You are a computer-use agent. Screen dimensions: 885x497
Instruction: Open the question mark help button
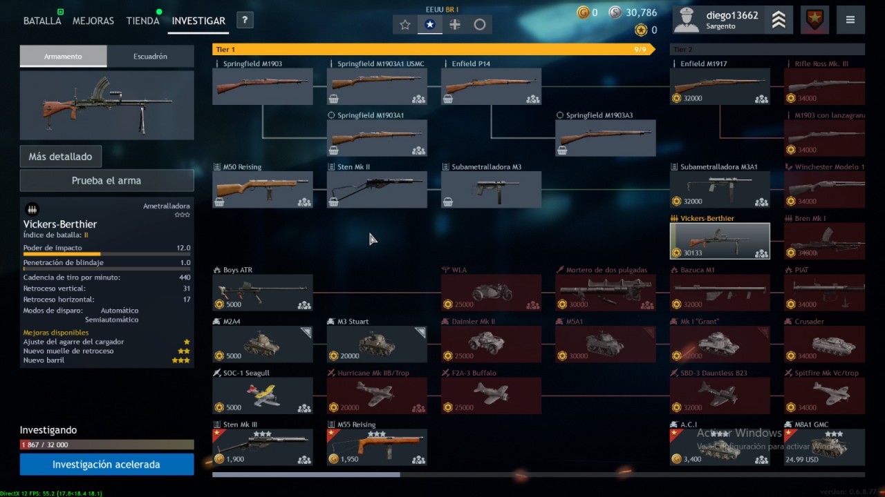pos(244,20)
